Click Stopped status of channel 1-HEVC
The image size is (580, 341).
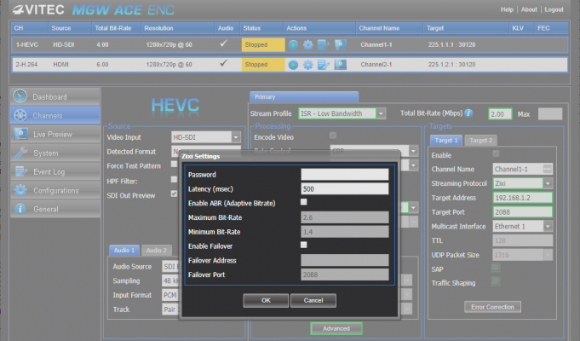(262, 45)
